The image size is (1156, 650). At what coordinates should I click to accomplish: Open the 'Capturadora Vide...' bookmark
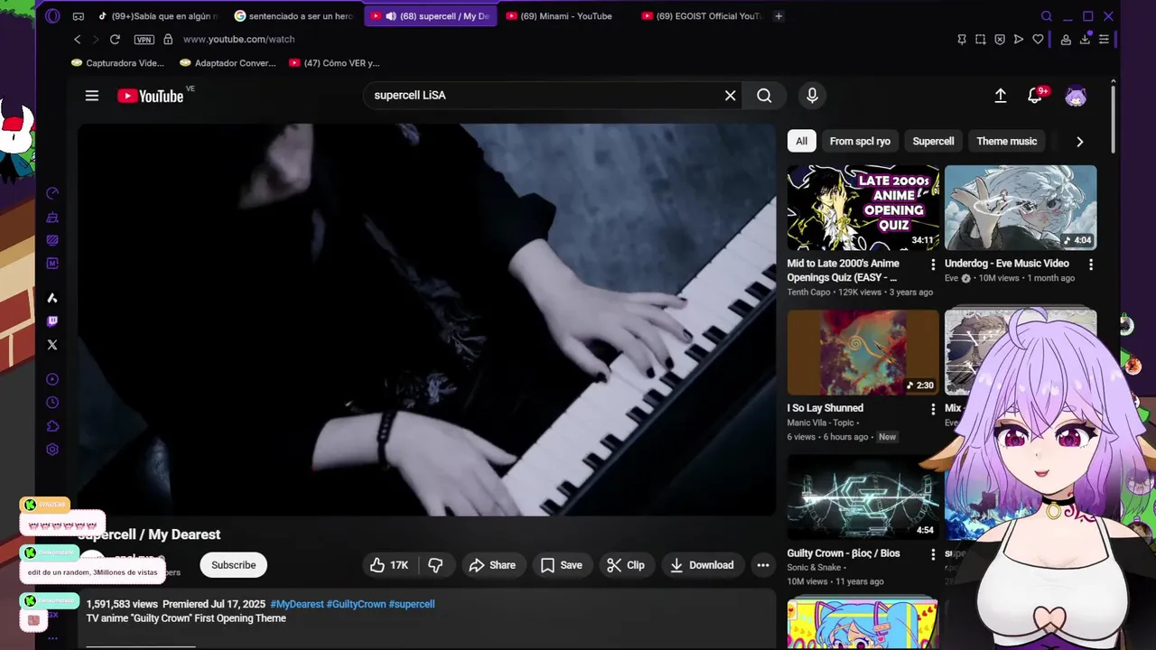[x=117, y=63]
